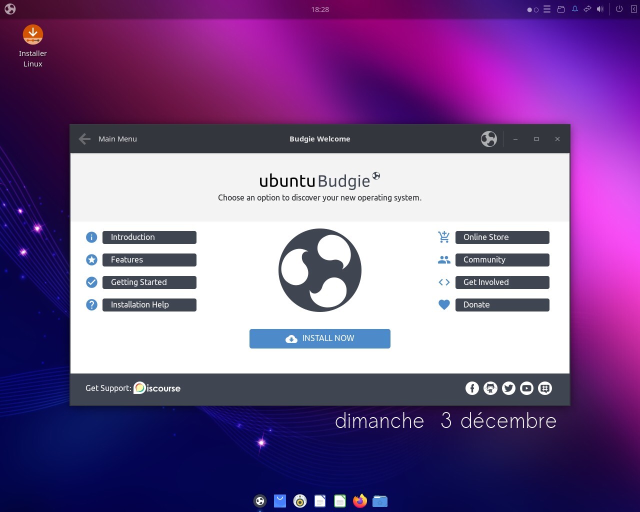This screenshot has width=640, height=512.
Task: Click the large Budgie logo in the center
Action: tap(320, 270)
